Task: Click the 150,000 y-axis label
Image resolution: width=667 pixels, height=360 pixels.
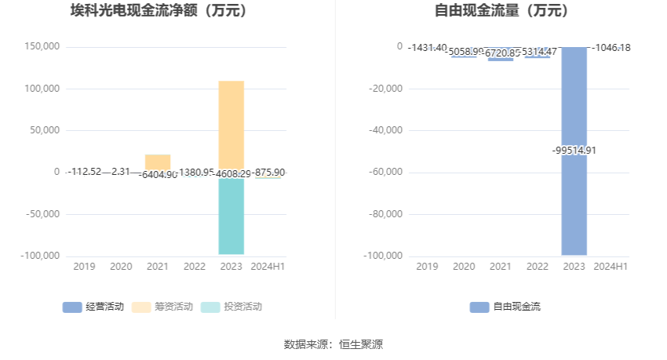Action: pos(42,46)
